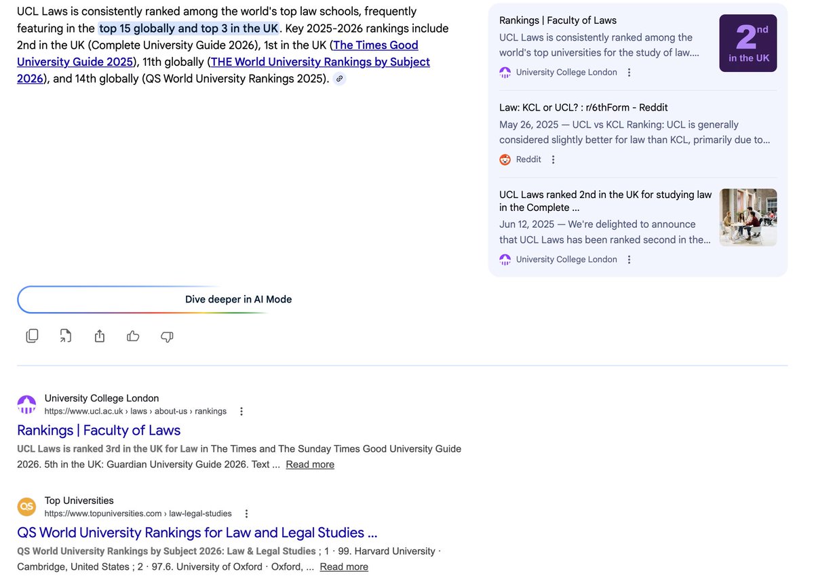This screenshot has width=814, height=586.
Task: Open Rankings | Faculty of Laws search result
Action: coord(99,430)
